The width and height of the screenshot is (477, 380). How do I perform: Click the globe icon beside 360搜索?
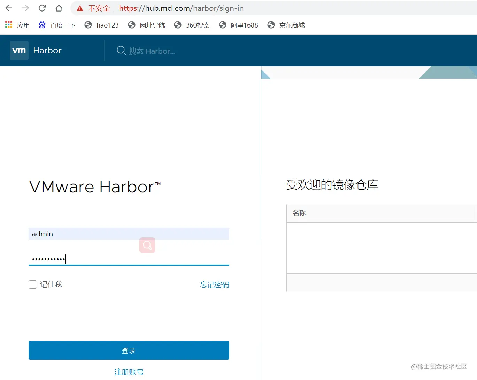coord(178,25)
